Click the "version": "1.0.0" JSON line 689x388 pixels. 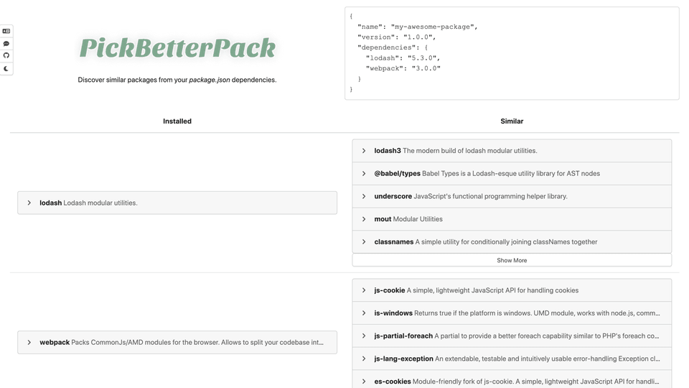(x=396, y=37)
